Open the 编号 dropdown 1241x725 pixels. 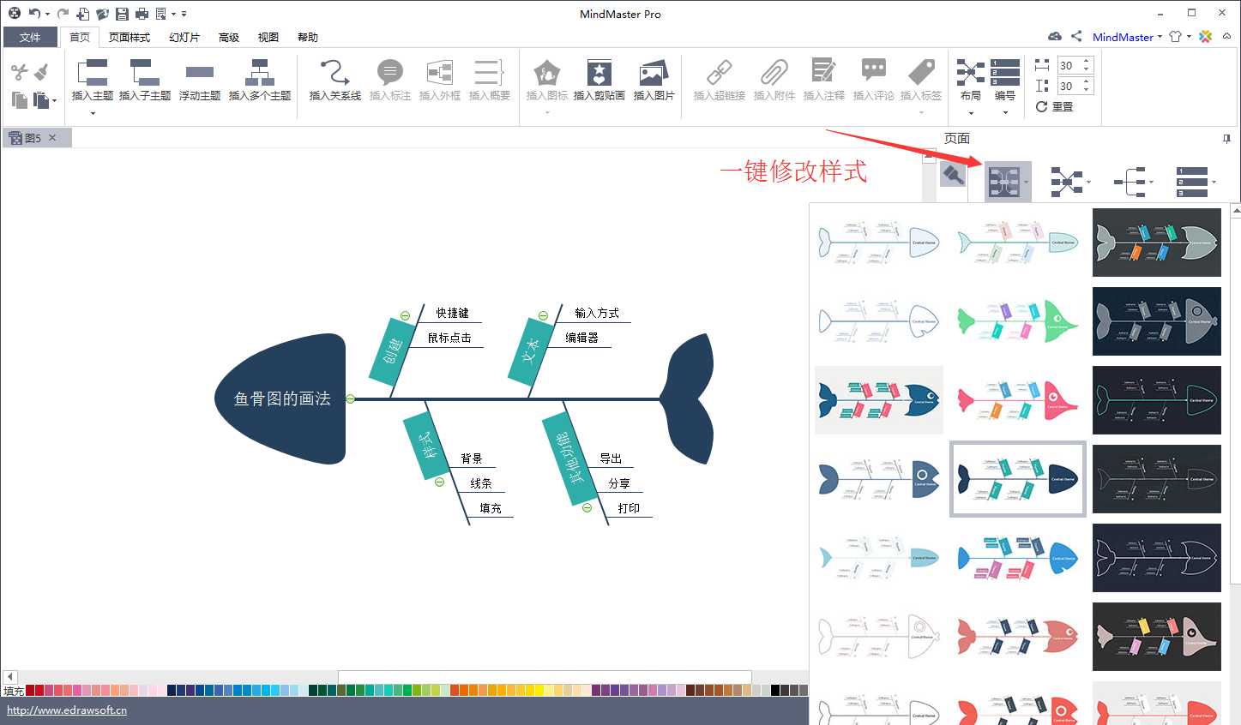(x=1005, y=113)
